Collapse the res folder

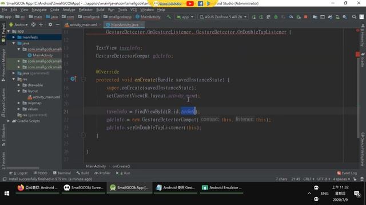point(14,79)
